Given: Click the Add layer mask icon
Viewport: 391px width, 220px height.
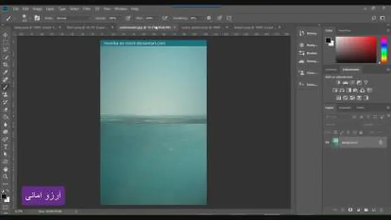Looking at the screenshot, I should pyautogui.click(x=350, y=210).
